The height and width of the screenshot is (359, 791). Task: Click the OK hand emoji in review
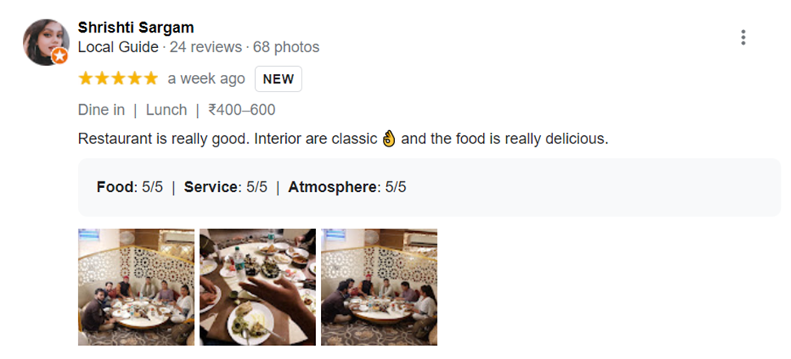tap(388, 138)
